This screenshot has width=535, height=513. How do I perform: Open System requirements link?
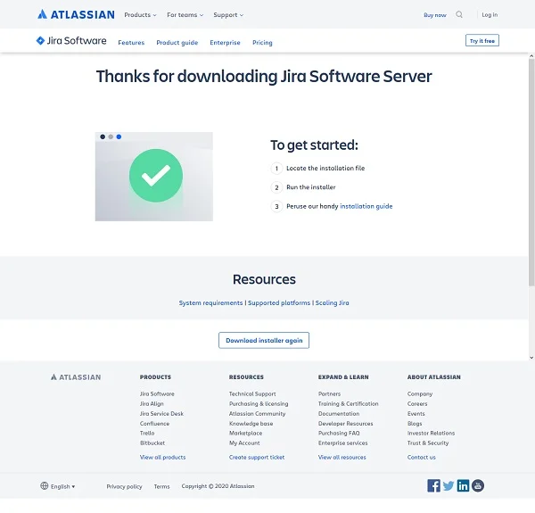click(x=210, y=302)
